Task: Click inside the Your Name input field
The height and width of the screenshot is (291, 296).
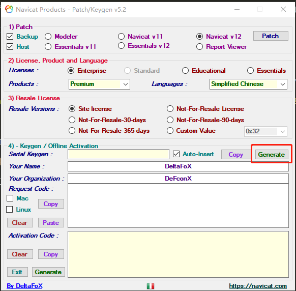Action: (x=178, y=166)
